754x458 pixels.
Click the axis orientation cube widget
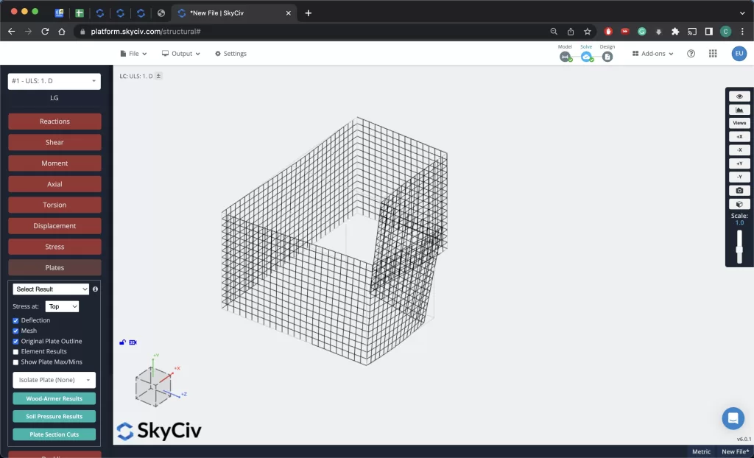click(x=154, y=385)
